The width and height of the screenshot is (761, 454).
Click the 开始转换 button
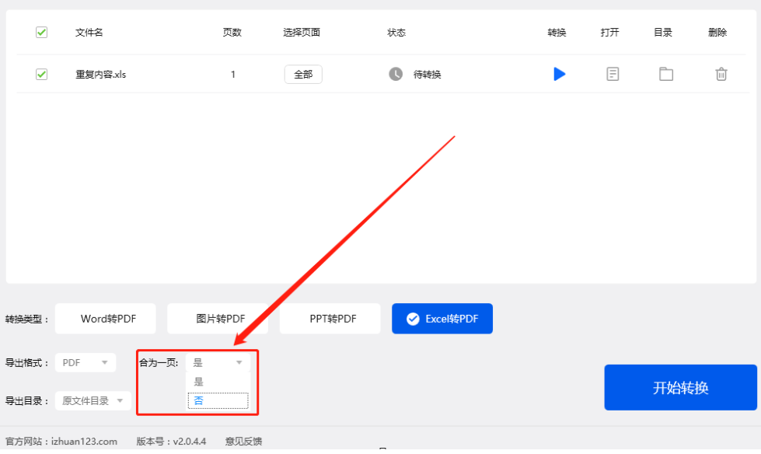pyautogui.click(x=680, y=387)
